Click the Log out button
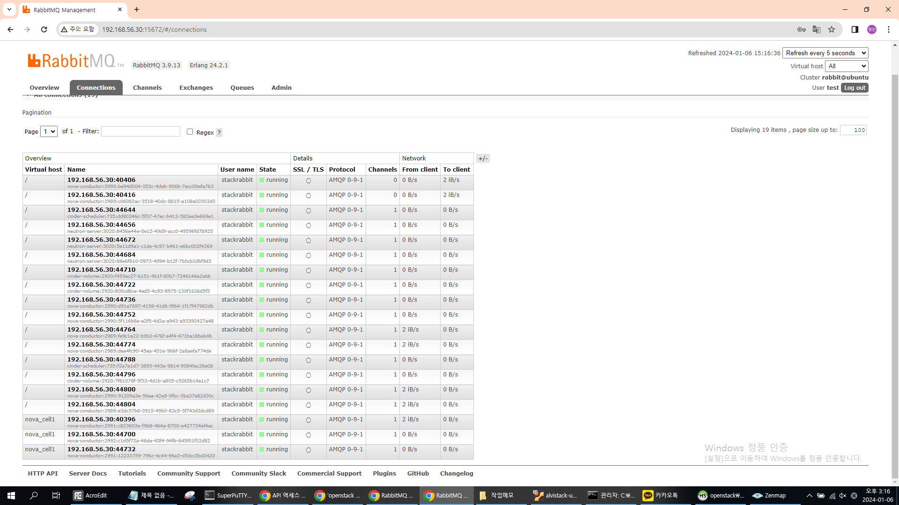The image size is (899, 505). coord(855,88)
